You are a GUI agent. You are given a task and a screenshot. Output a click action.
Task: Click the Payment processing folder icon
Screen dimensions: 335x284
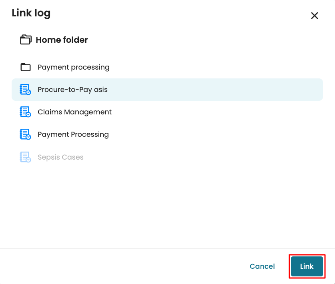click(26, 67)
